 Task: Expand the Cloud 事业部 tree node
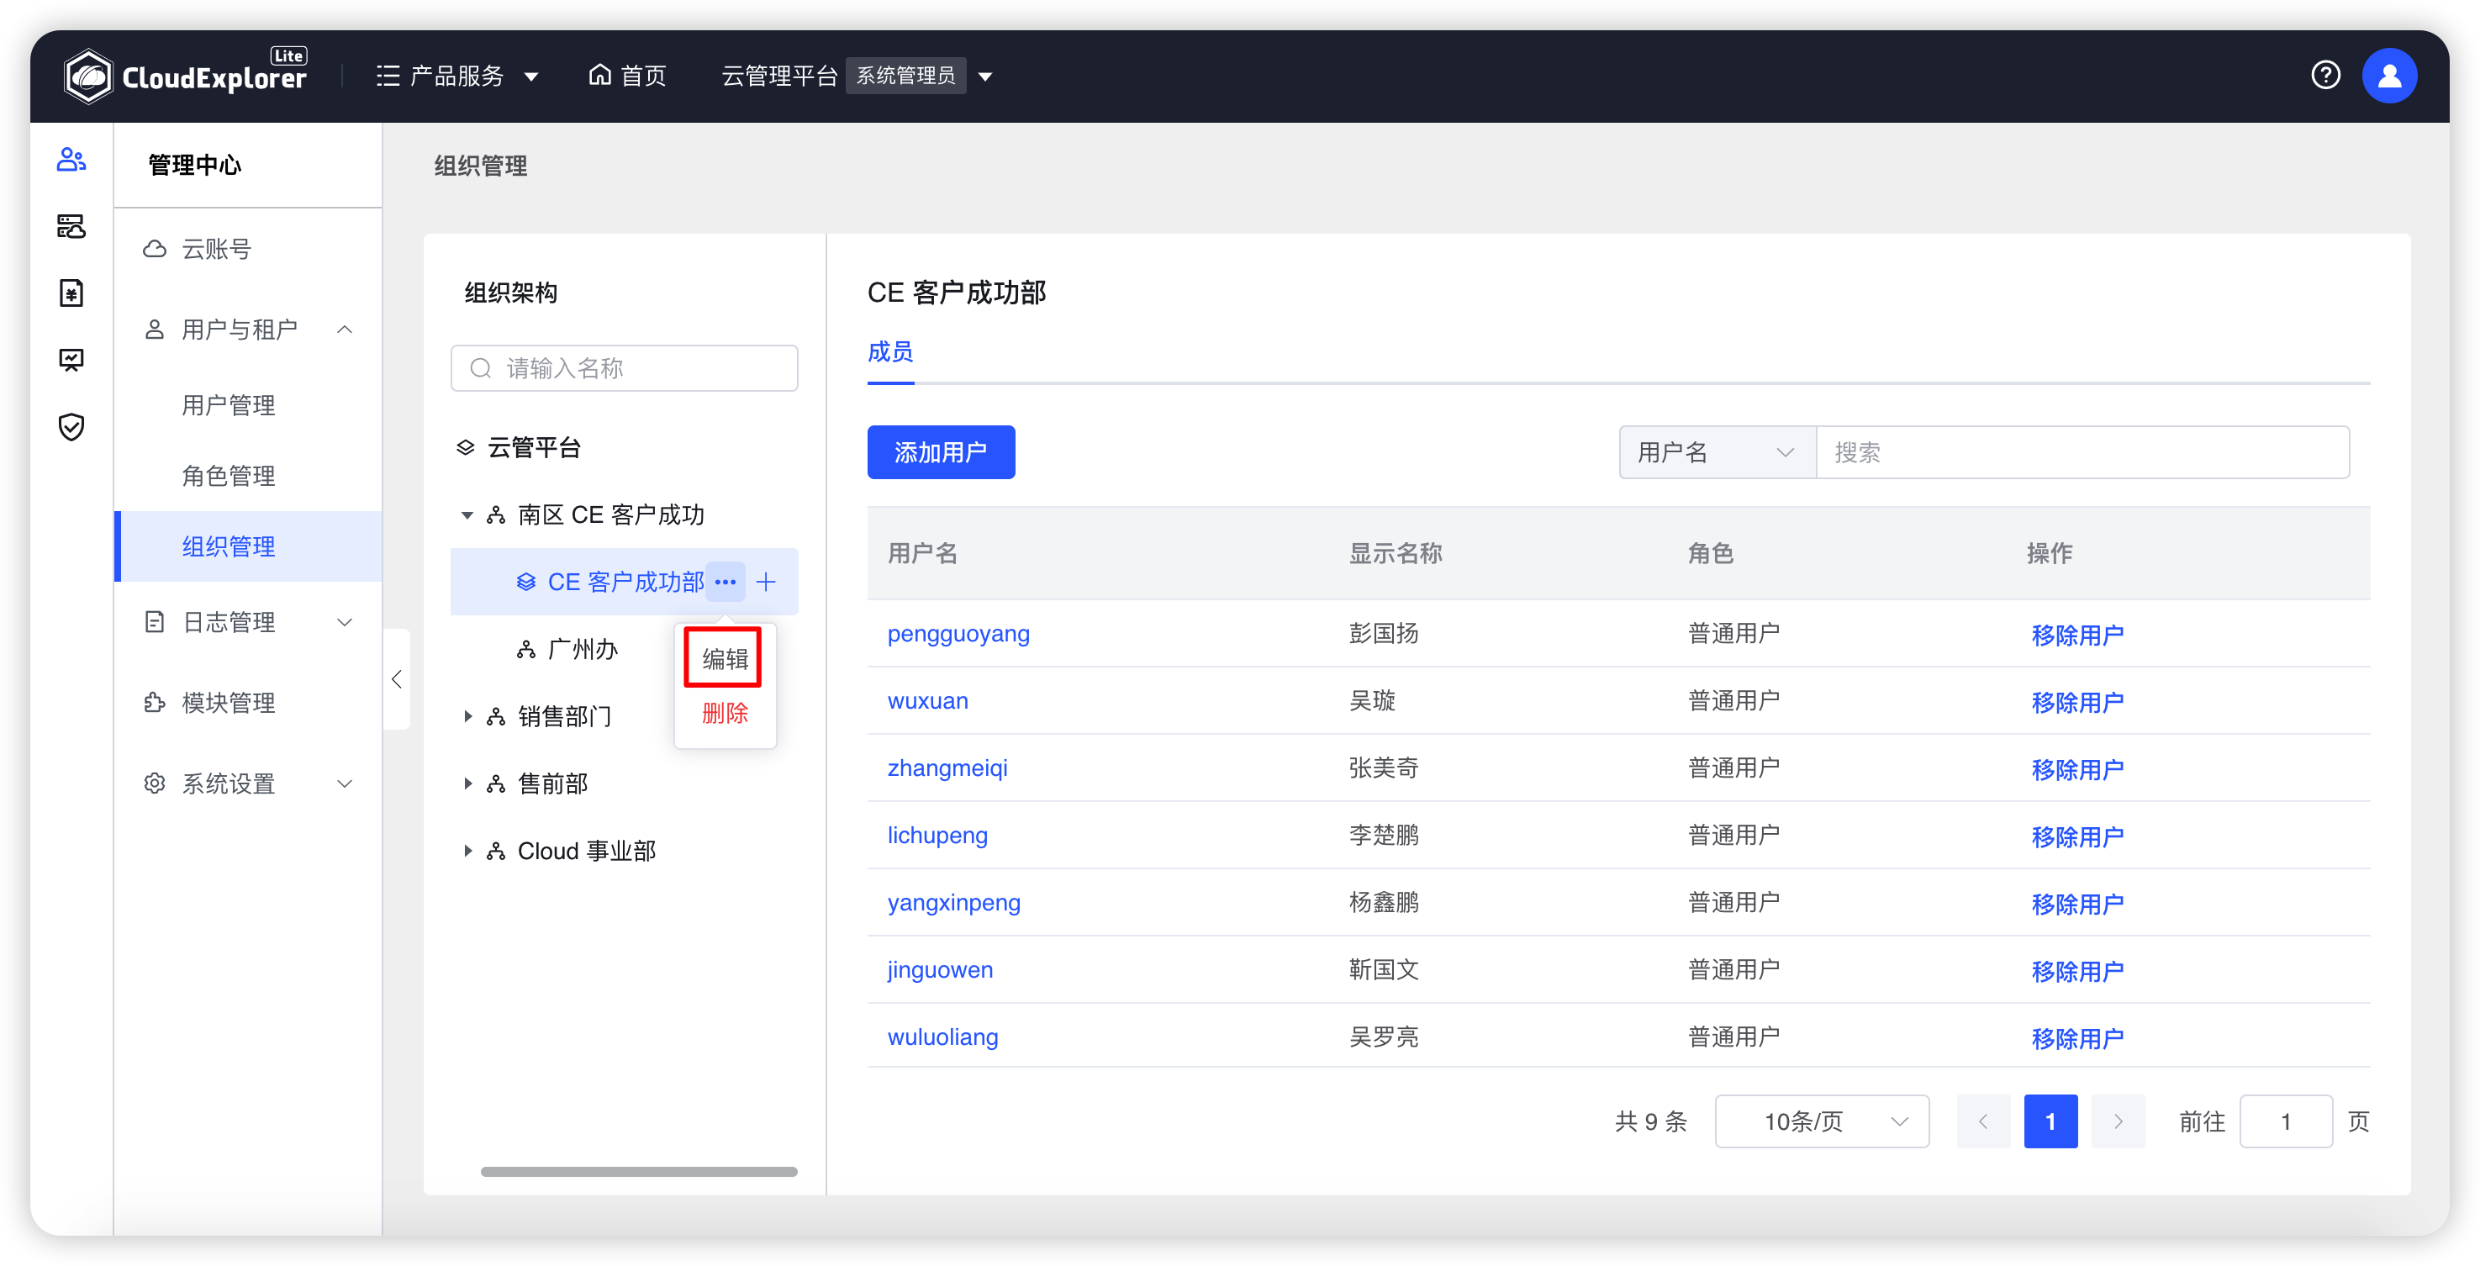pos(467,851)
